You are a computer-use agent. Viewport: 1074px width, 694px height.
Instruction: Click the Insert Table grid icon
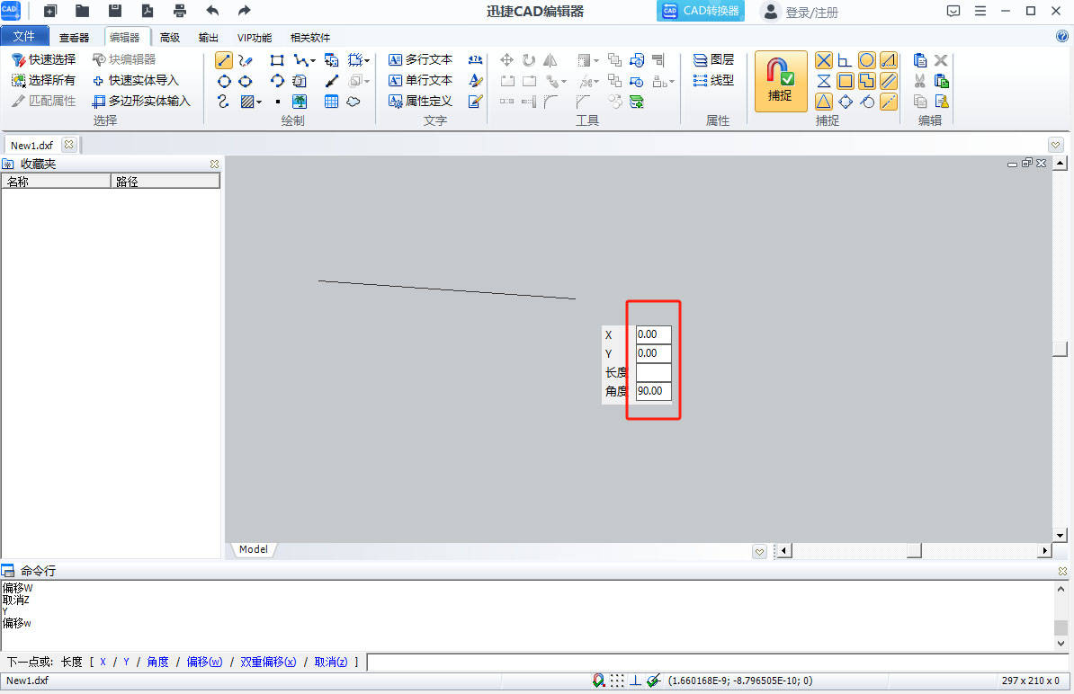pos(331,102)
